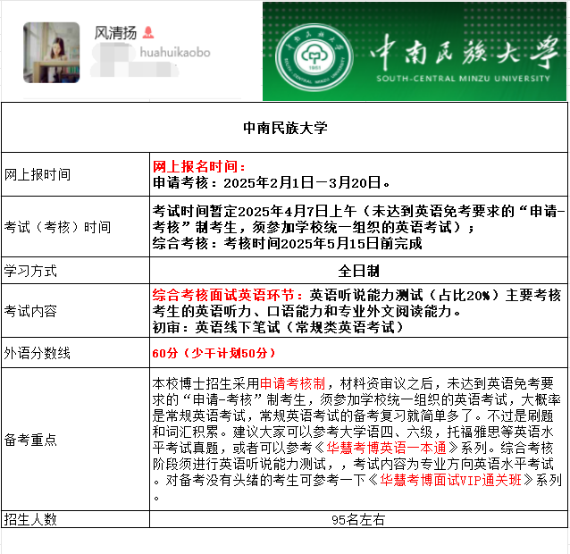Select the cell value 95名左右
The width and height of the screenshot is (570, 554).
tap(358, 520)
